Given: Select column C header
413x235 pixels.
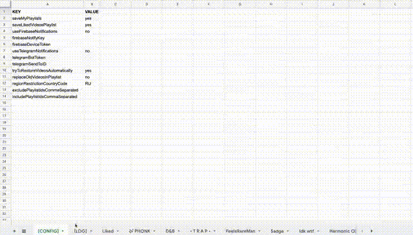Looking at the screenshot, I should 116,5.
